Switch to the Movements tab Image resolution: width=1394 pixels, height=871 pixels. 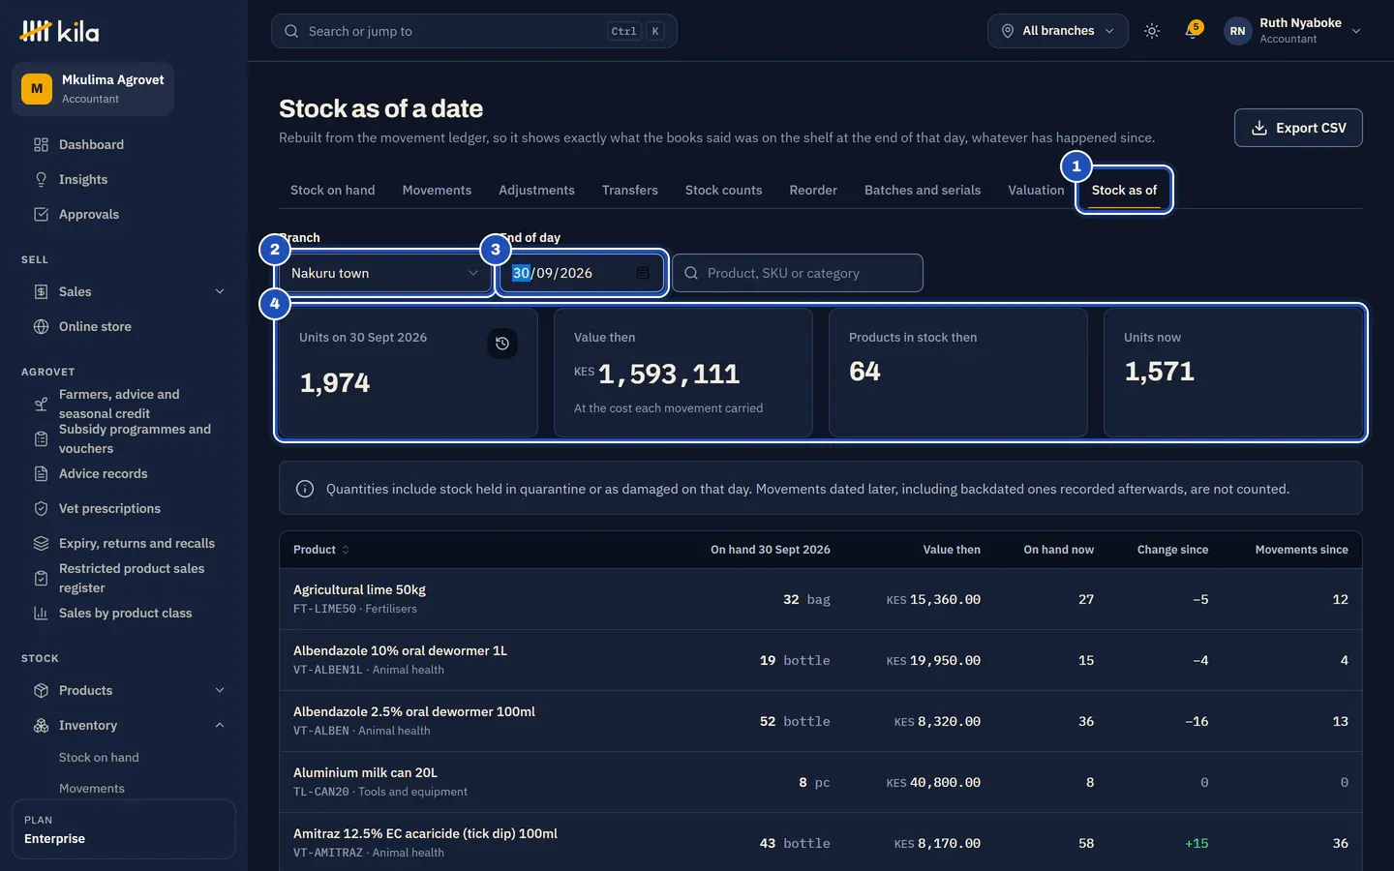click(x=437, y=190)
